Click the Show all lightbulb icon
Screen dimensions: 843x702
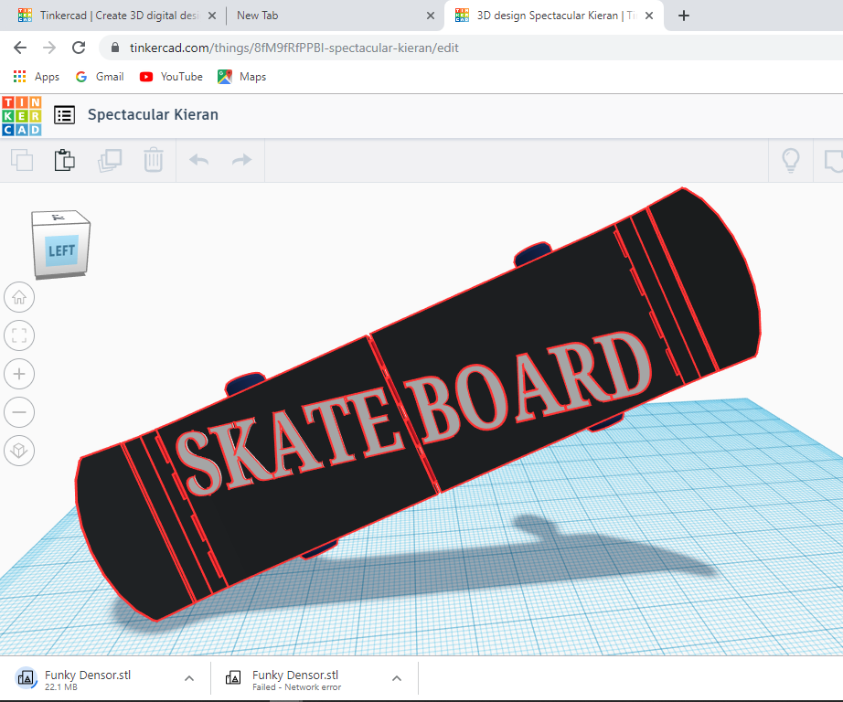click(790, 160)
